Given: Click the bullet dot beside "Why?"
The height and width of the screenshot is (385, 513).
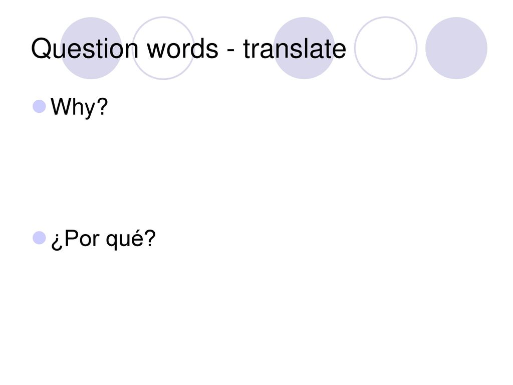Looking at the screenshot, I should coord(39,106).
